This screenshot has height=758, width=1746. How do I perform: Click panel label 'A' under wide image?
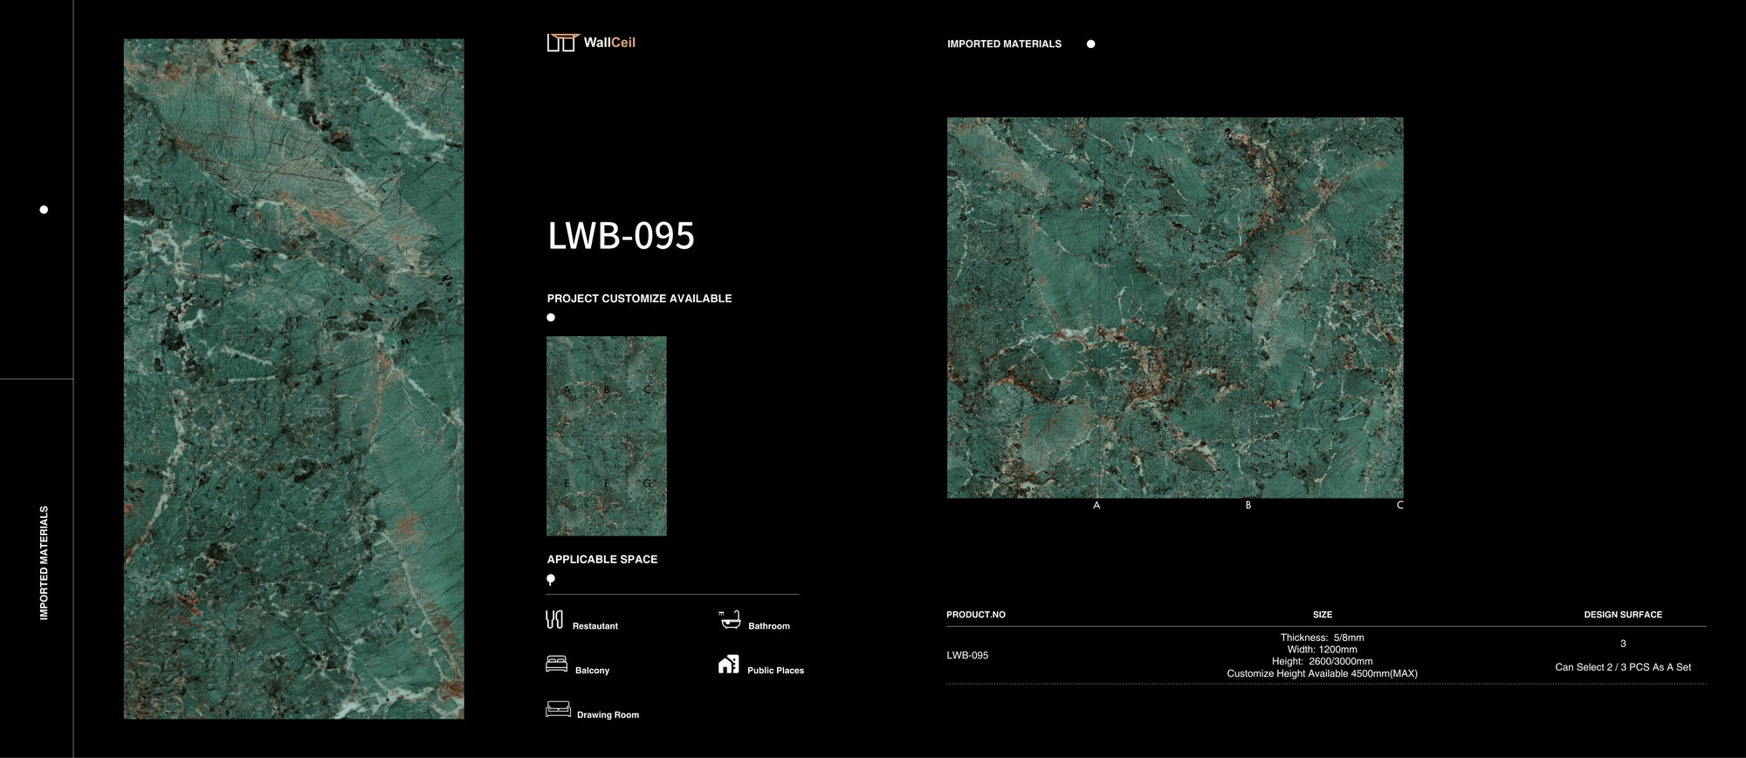click(1096, 506)
